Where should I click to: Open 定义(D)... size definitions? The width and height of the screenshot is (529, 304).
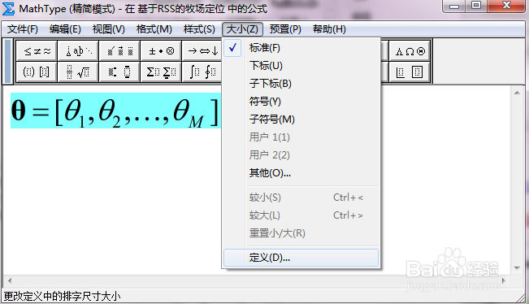pyautogui.click(x=301, y=258)
